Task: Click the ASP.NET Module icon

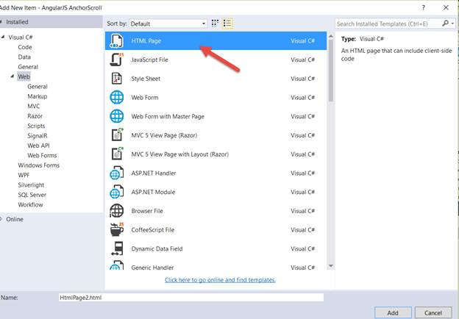Action: pos(116,192)
